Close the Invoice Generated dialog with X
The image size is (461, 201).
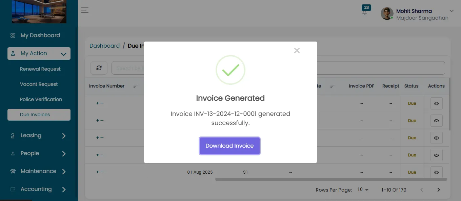[x=297, y=50]
